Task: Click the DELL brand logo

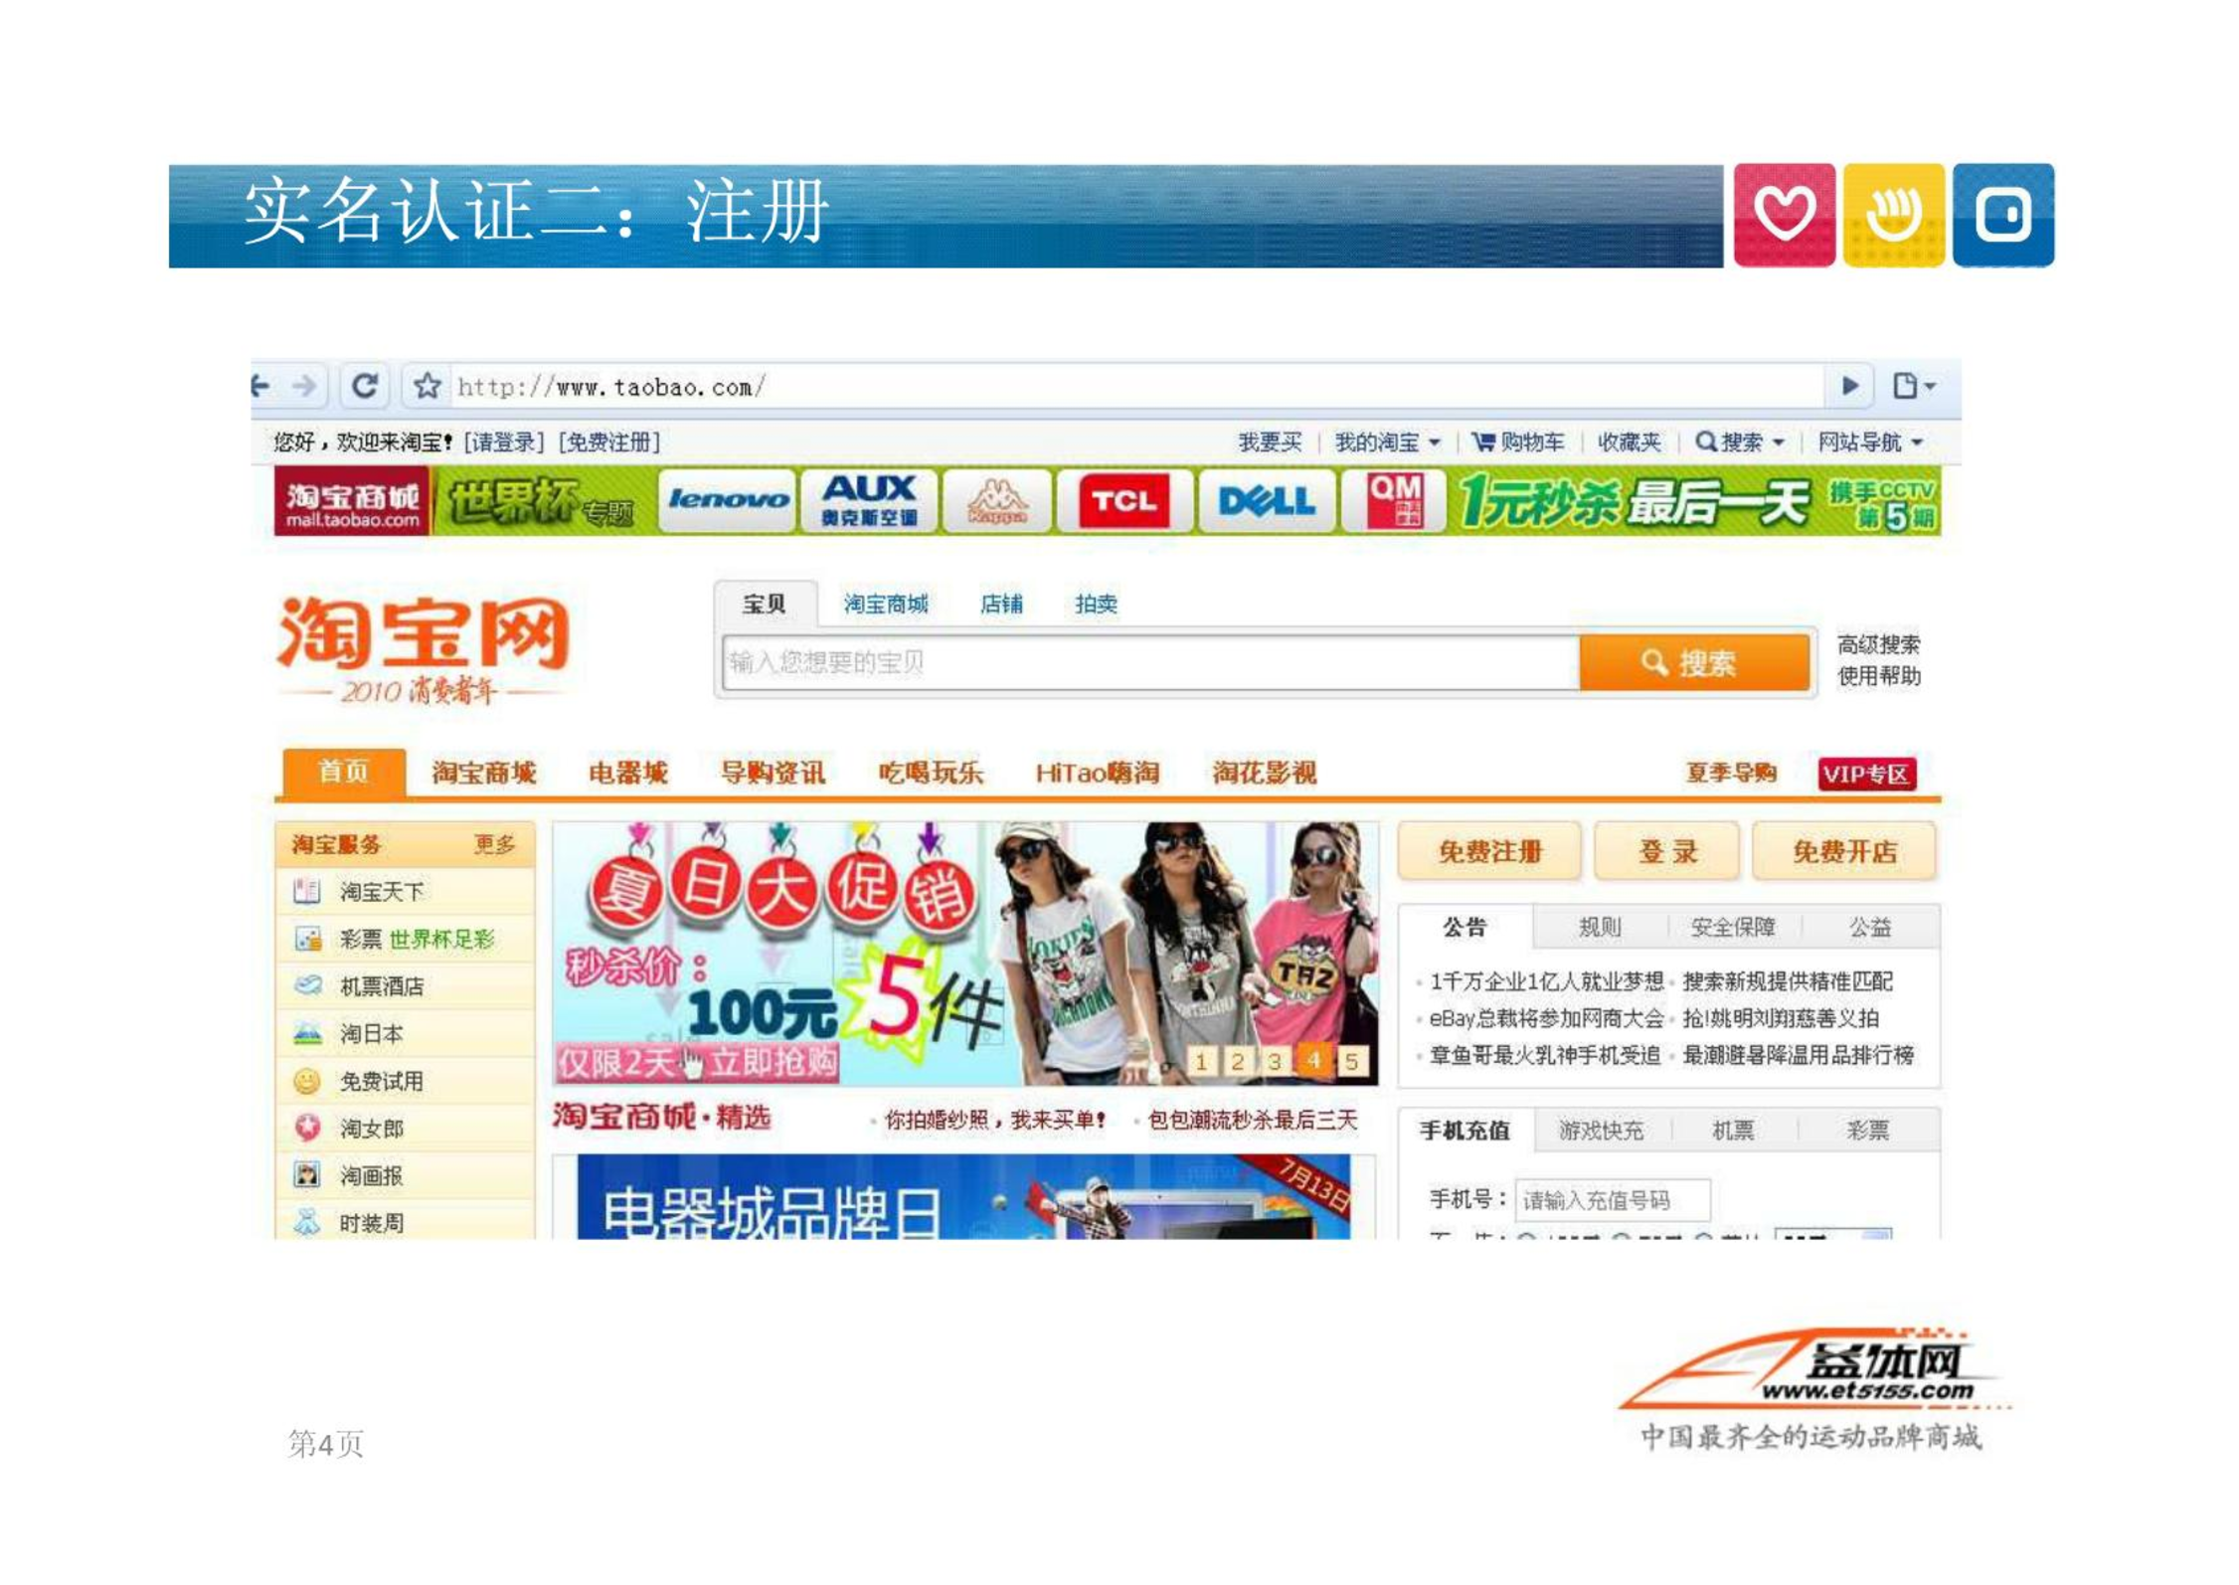Action: click(x=1267, y=501)
